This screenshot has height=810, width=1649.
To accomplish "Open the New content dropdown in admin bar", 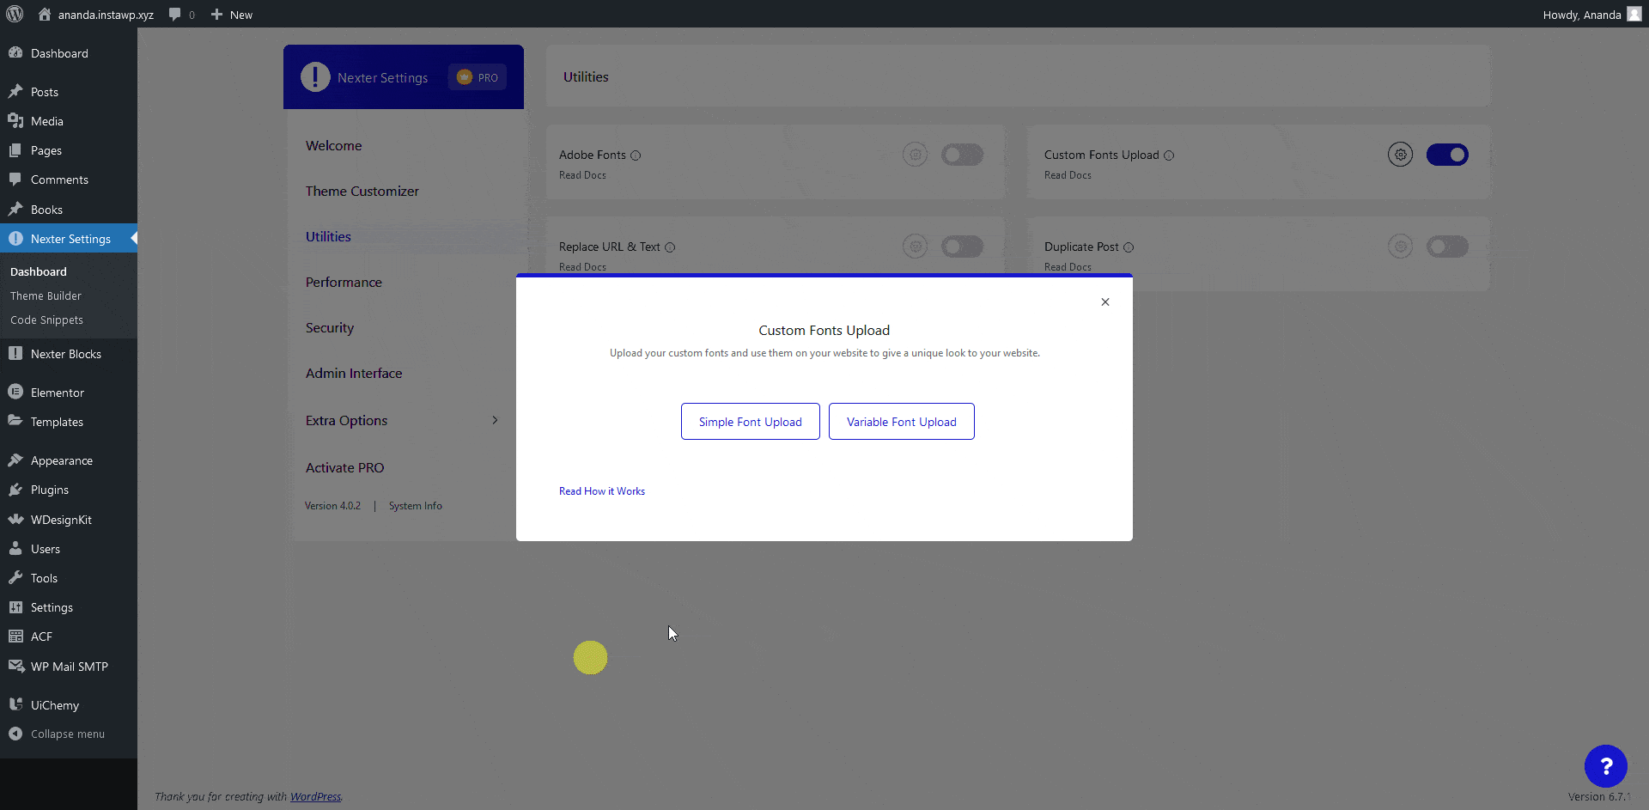I will 232,15.
